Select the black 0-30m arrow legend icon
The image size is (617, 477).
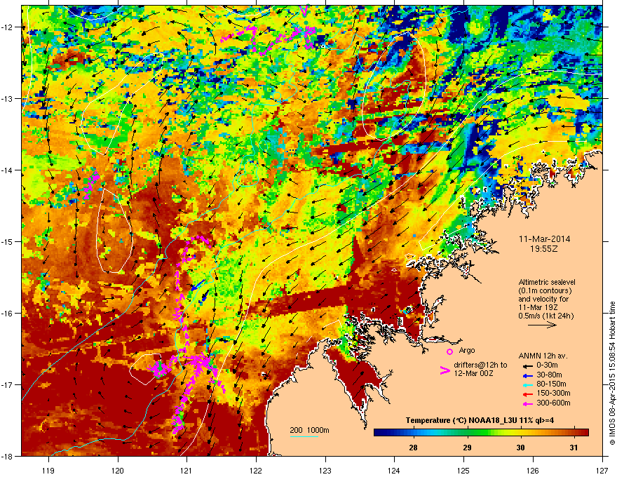[x=527, y=365]
